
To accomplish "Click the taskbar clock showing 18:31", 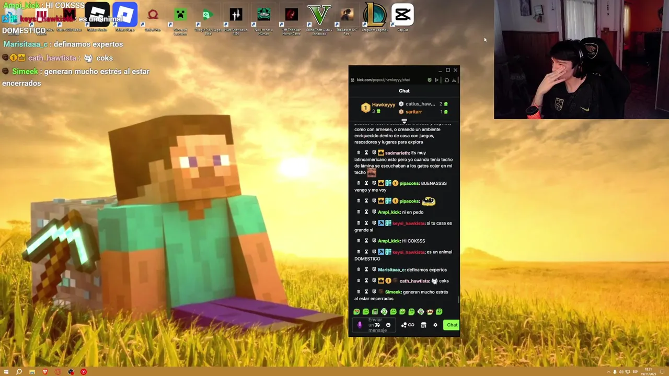I will pyautogui.click(x=649, y=371).
